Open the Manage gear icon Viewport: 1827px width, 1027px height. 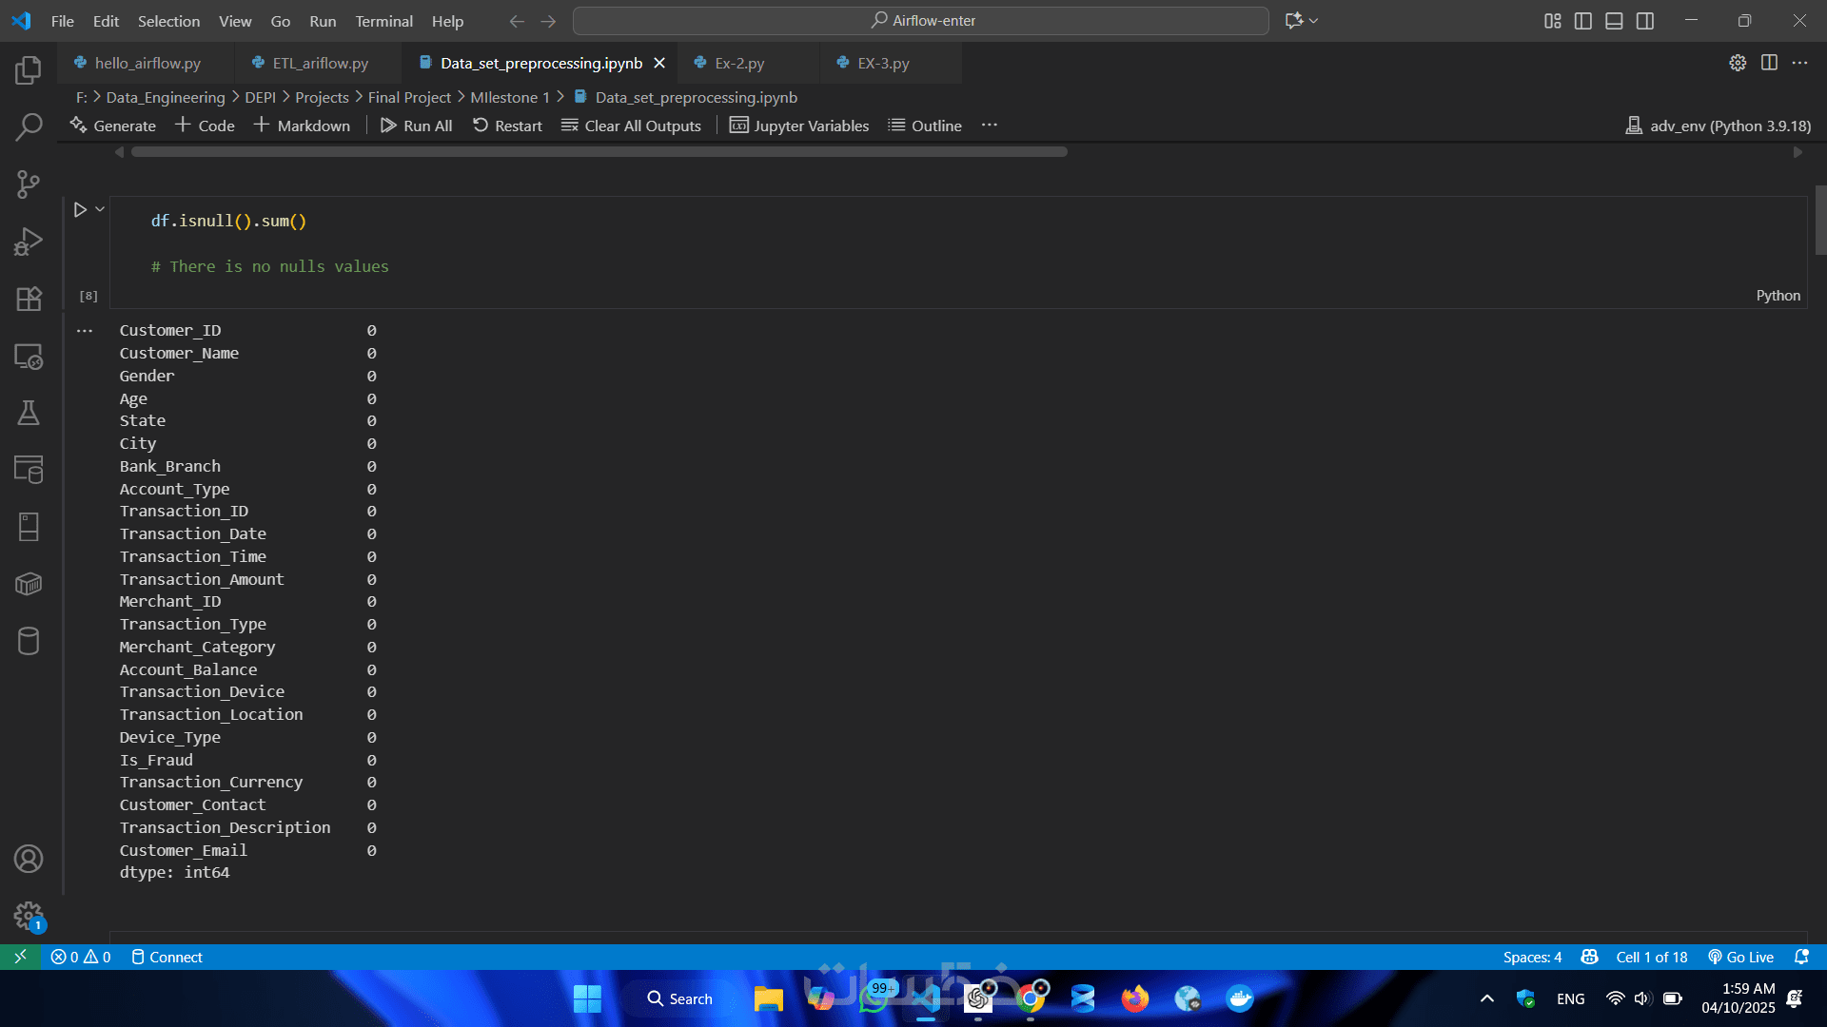click(29, 916)
